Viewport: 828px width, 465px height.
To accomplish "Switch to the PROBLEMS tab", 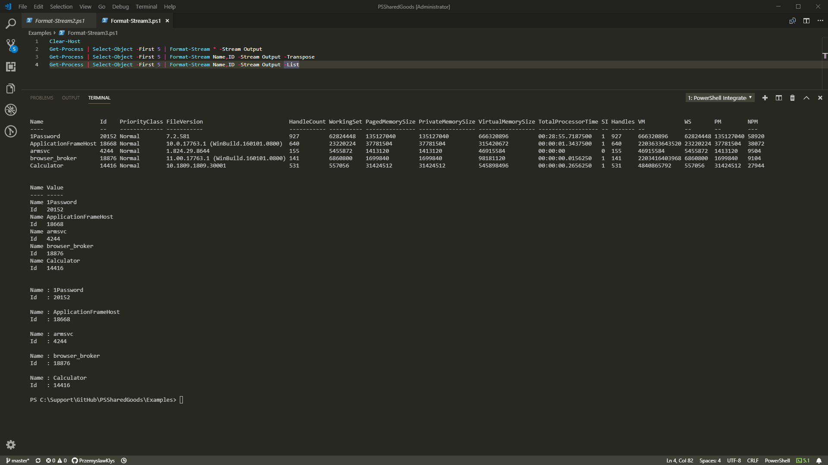I will 41,98.
